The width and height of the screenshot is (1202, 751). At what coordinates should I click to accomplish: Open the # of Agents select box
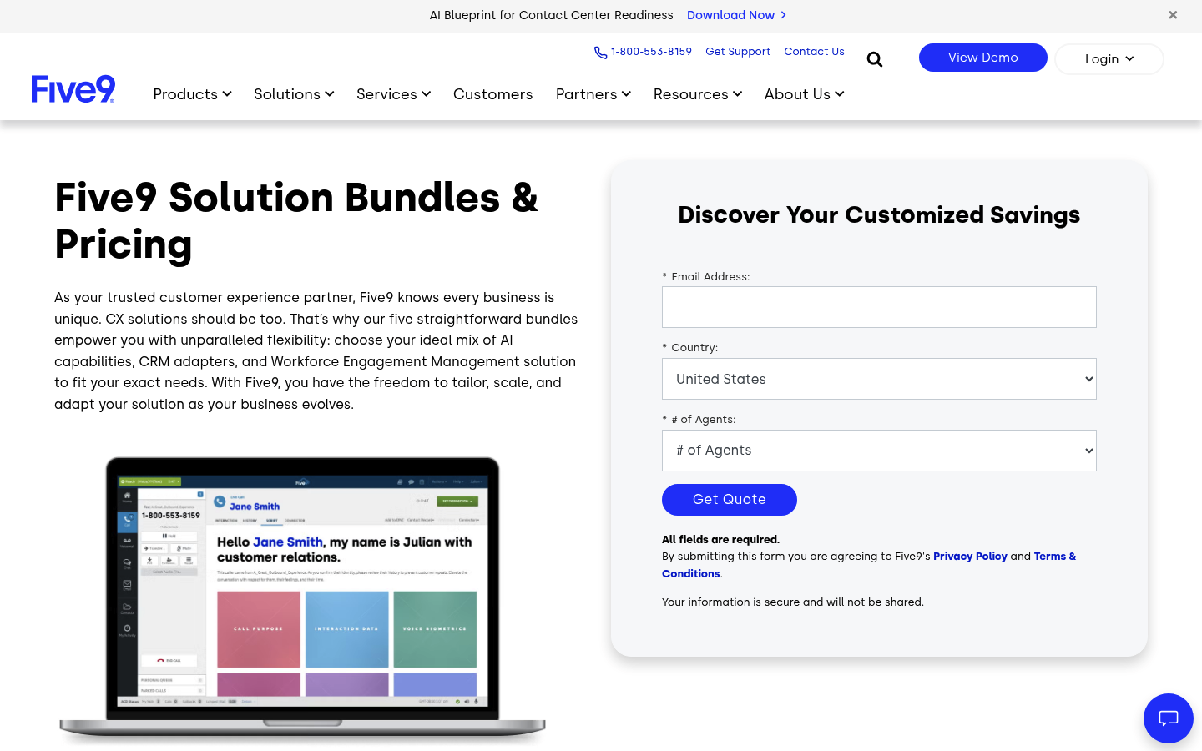(x=879, y=451)
